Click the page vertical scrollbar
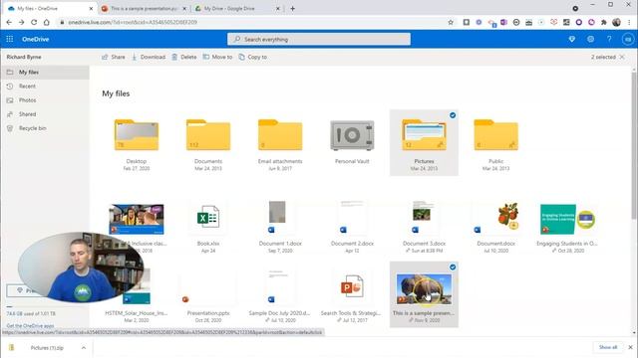The height and width of the screenshot is (358, 638). 634,146
